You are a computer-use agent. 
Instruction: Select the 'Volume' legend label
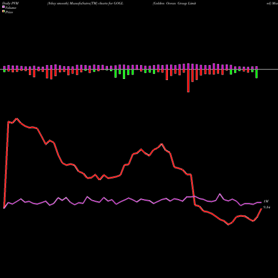11,8
